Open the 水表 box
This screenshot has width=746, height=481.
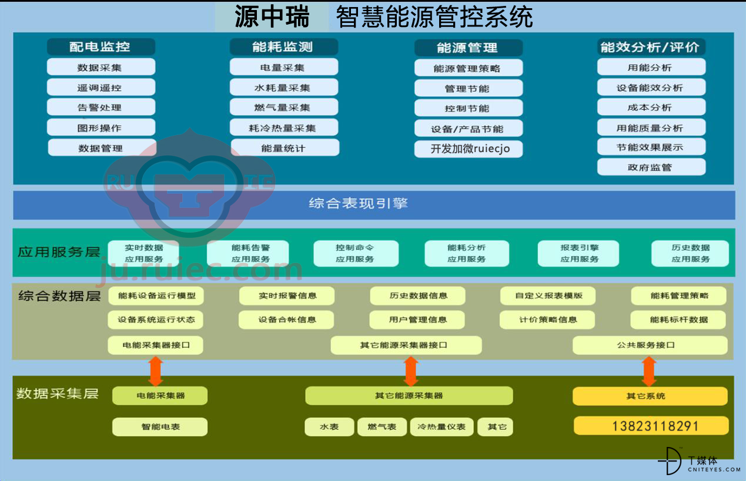[330, 427]
